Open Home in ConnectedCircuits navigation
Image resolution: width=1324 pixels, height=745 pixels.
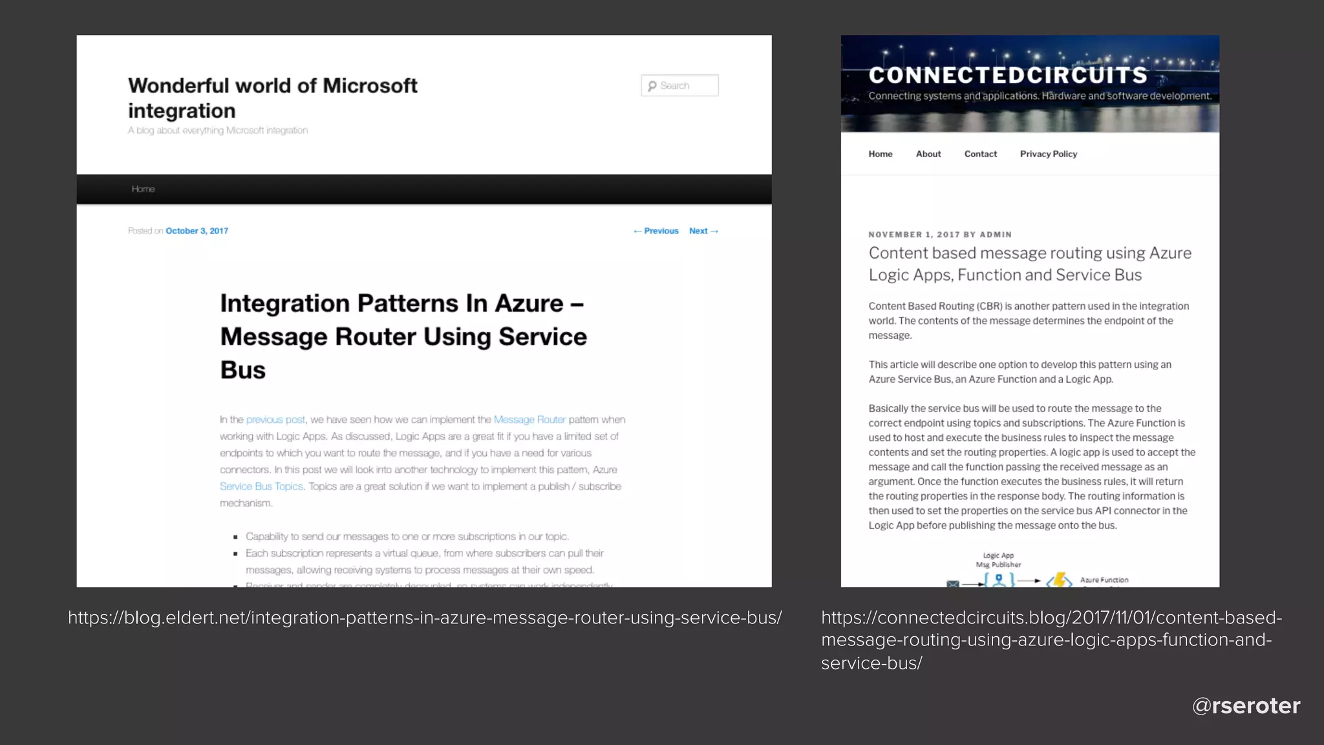(x=881, y=154)
